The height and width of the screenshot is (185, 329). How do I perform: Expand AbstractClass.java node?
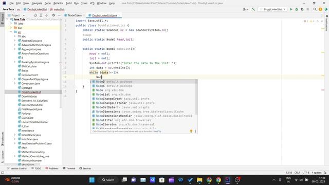15,41
